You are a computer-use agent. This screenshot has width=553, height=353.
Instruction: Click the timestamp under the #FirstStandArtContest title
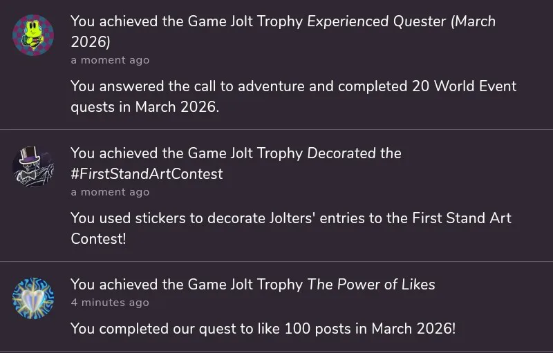(110, 192)
